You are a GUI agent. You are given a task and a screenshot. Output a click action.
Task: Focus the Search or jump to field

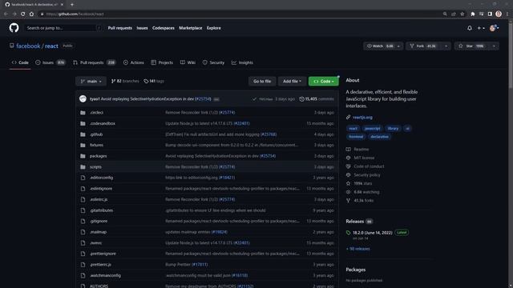(x=63, y=28)
